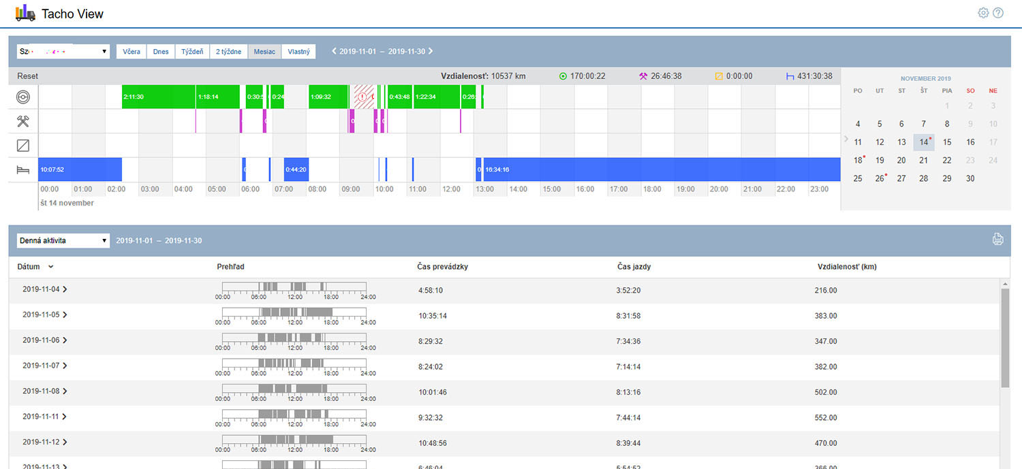Select the Včera range tab

(x=132, y=51)
